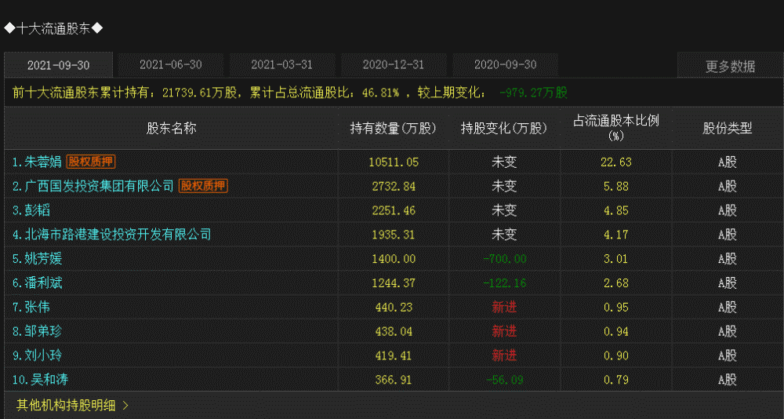Viewport: 784px width, 419px height.
Task: Click the 2.68 percentage cell
Action: [x=616, y=282]
